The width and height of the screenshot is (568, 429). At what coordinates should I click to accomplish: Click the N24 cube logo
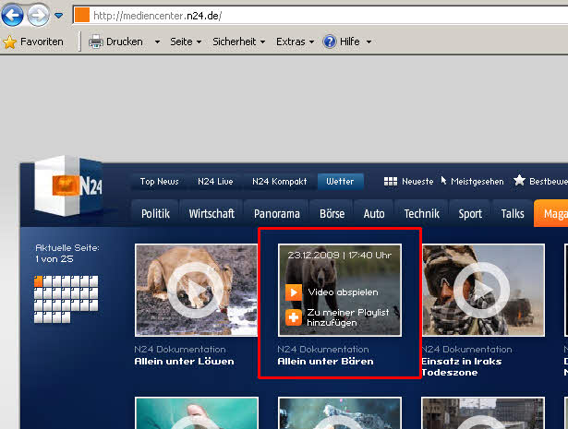(x=68, y=186)
